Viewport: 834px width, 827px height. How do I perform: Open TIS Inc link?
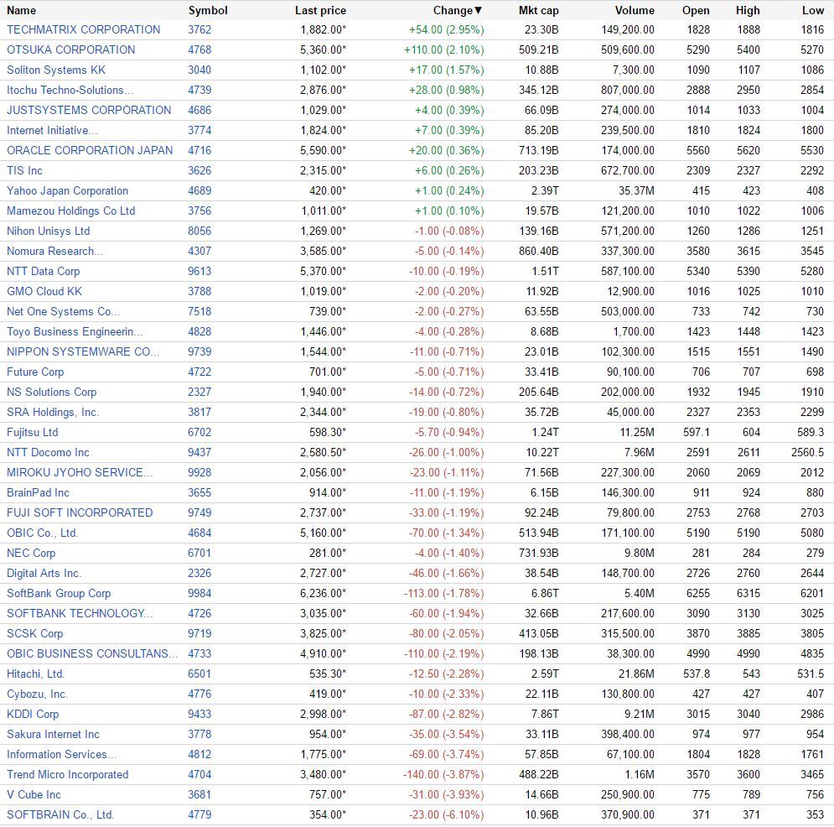[x=24, y=171]
